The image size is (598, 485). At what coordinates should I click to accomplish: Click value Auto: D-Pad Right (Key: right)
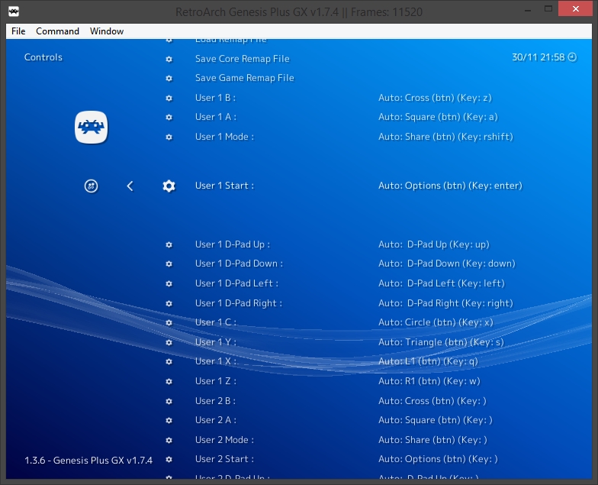pos(445,303)
